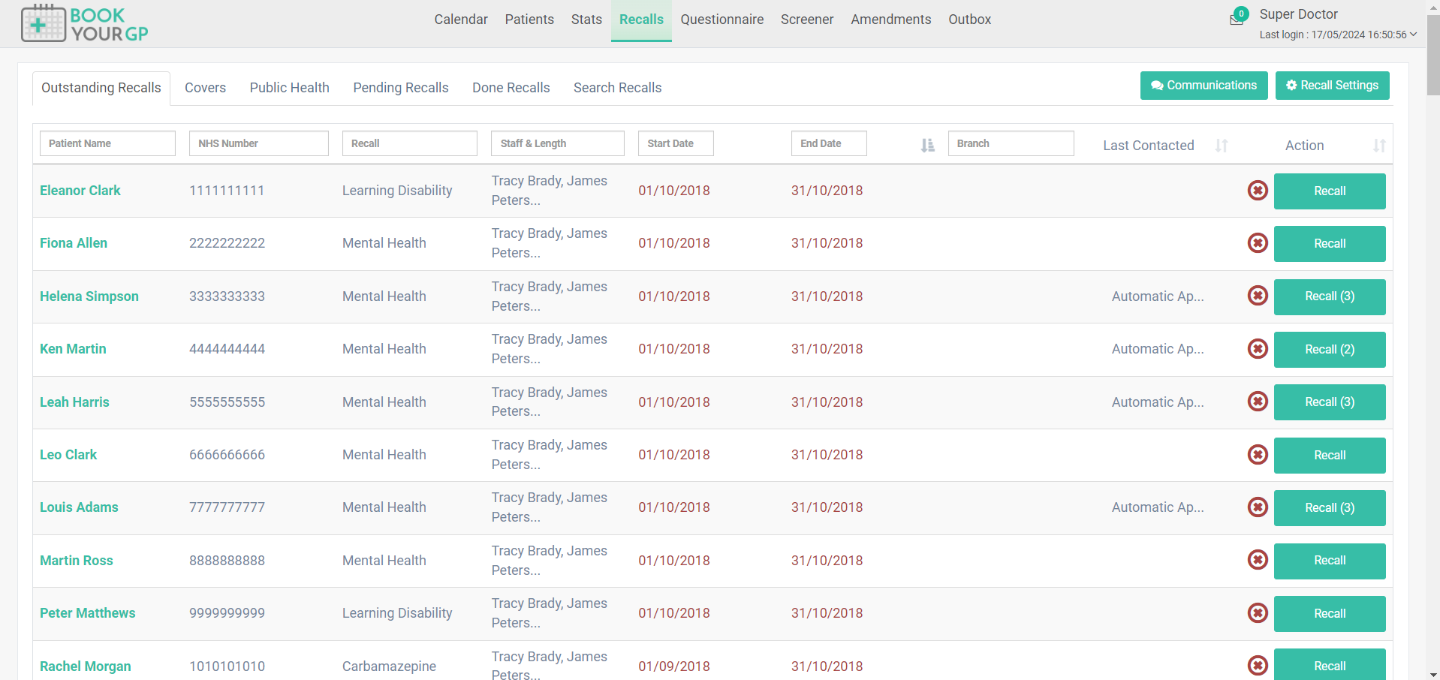1440x680 pixels.
Task: Click the gear icon on Recall Settings
Action: [x=1290, y=86]
